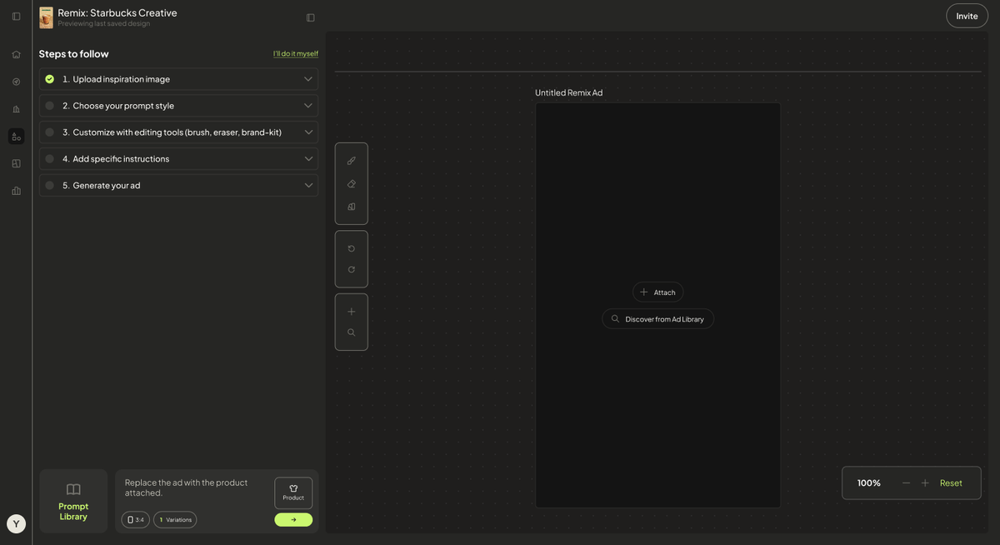Expand the Generate your ad chevron
Viewport: 1000px width, 545px height.
coord(308,185)
